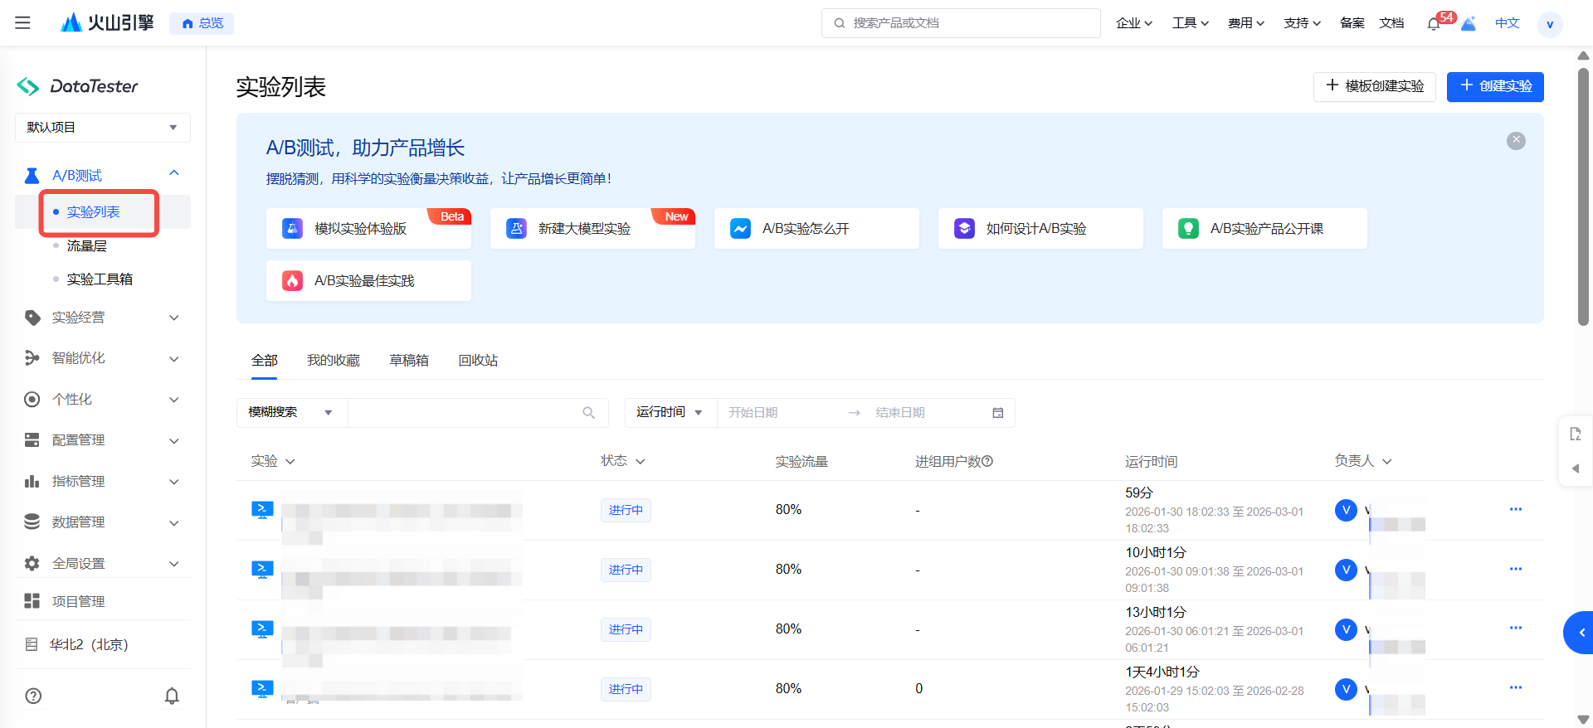
Task: Click the 创建实验 button
Action: (1494, 87)
